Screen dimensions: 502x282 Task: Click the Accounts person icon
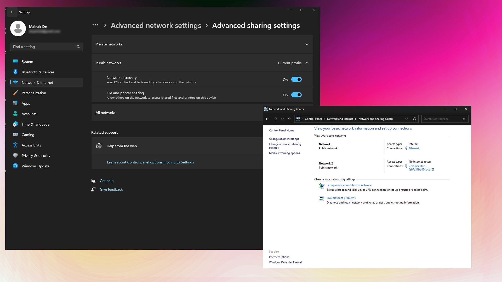point(15,114)
